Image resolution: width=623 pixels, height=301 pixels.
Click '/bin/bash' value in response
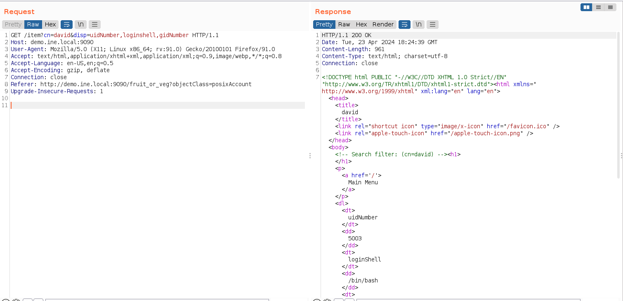363,280
